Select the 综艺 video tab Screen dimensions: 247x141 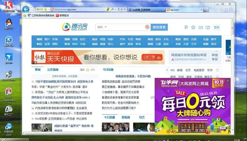coord(142,117)
